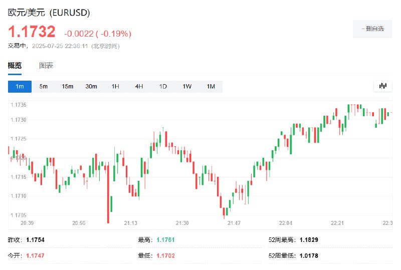The height and width of the screenshot is (270, 401).
Task: Click the 21:30 time axis label
Action: coord(182,223)
